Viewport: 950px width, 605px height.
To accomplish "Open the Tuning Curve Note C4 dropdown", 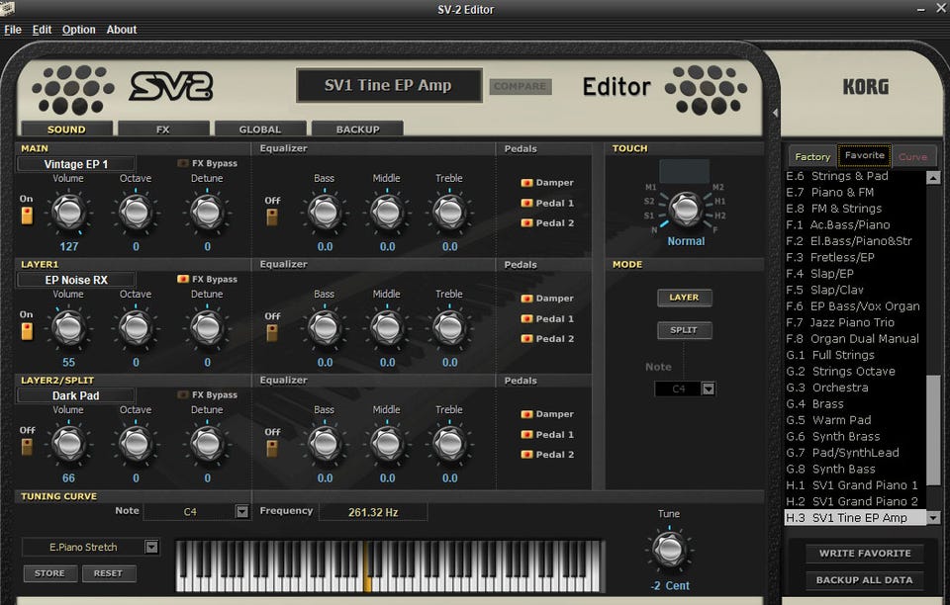I will [x=241, y=512].
